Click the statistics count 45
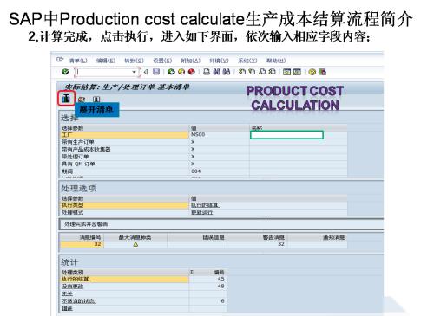The image size is (434, 316). click(x=220, y=279)
